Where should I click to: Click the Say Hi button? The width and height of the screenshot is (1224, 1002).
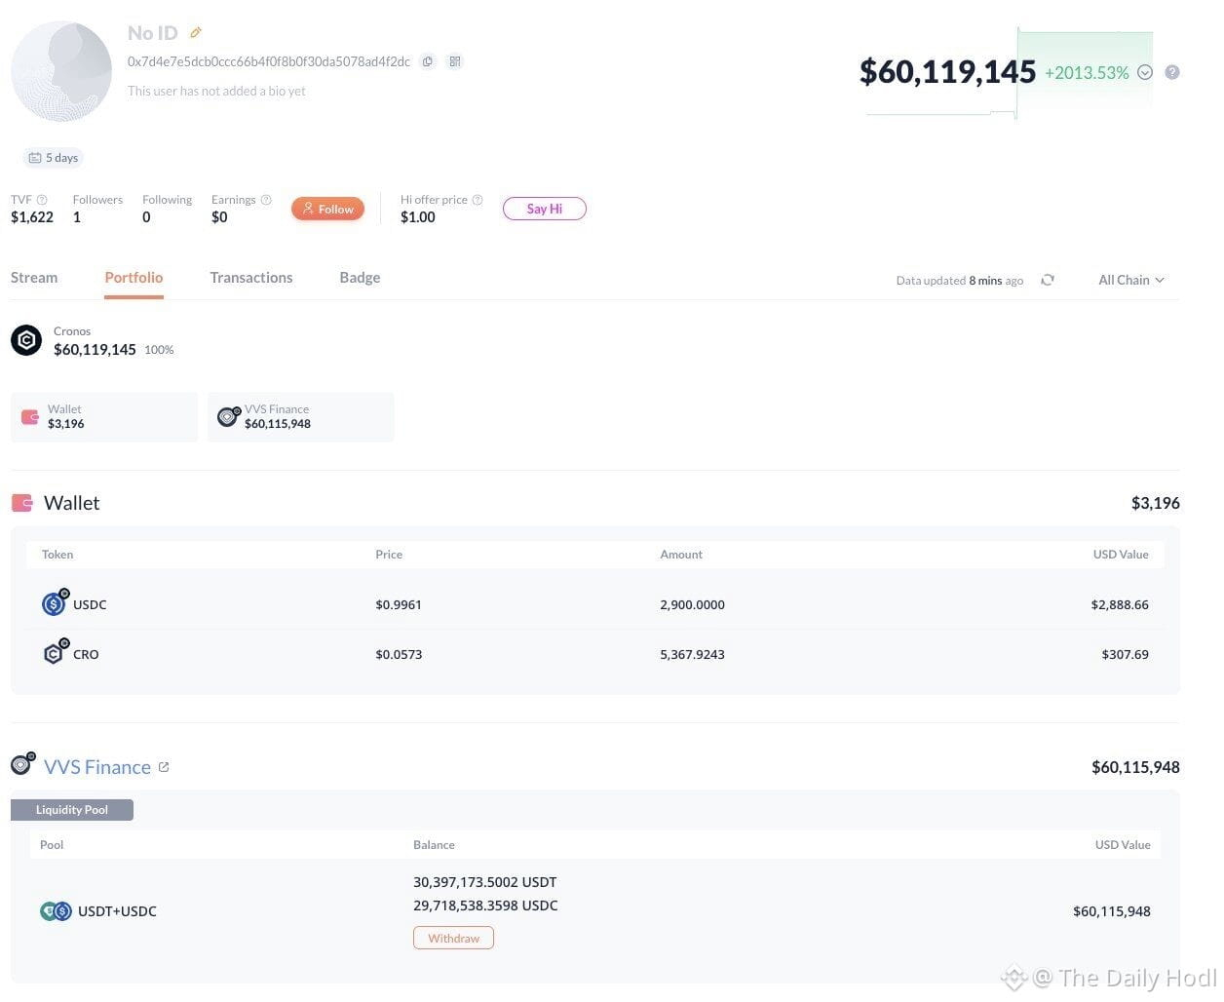click(544, 209)
